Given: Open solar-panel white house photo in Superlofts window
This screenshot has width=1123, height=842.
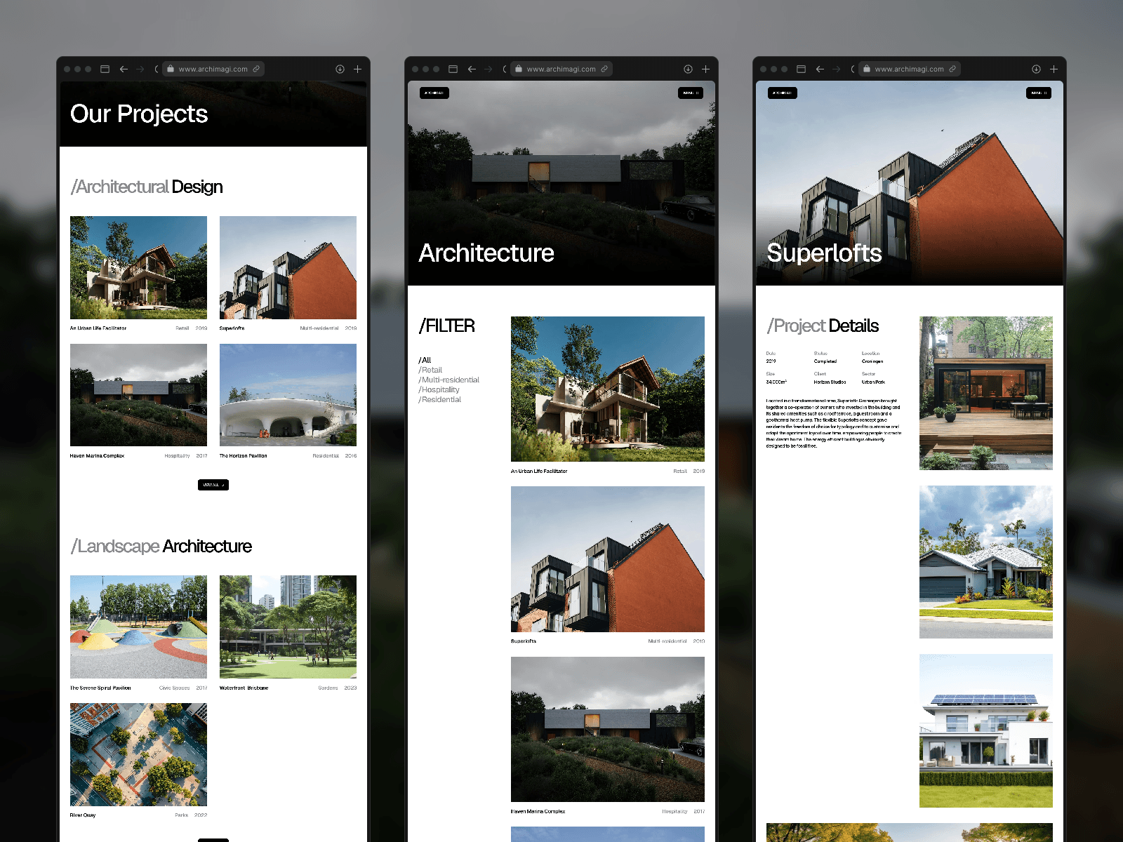Looking at the screenshot, I should [x=986, y=731].
